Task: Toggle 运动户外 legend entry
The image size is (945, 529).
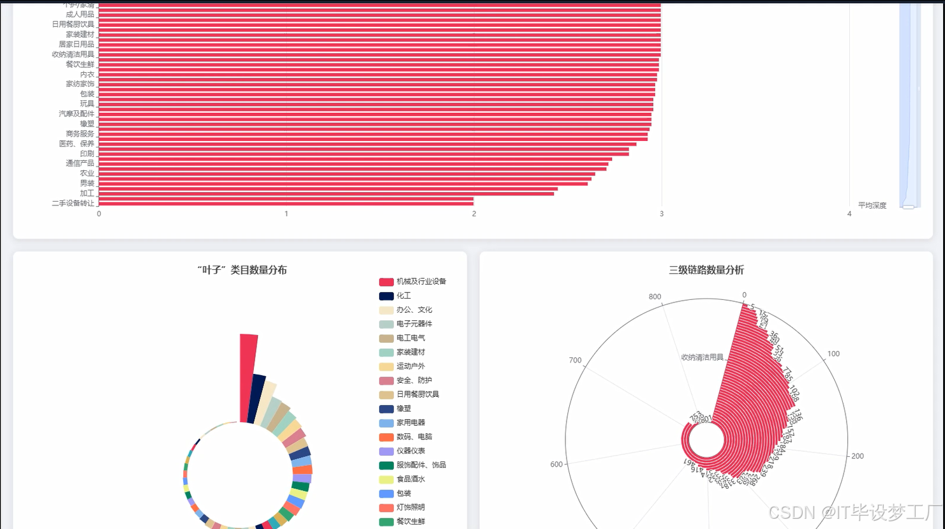Action: (x=402, y=366)
